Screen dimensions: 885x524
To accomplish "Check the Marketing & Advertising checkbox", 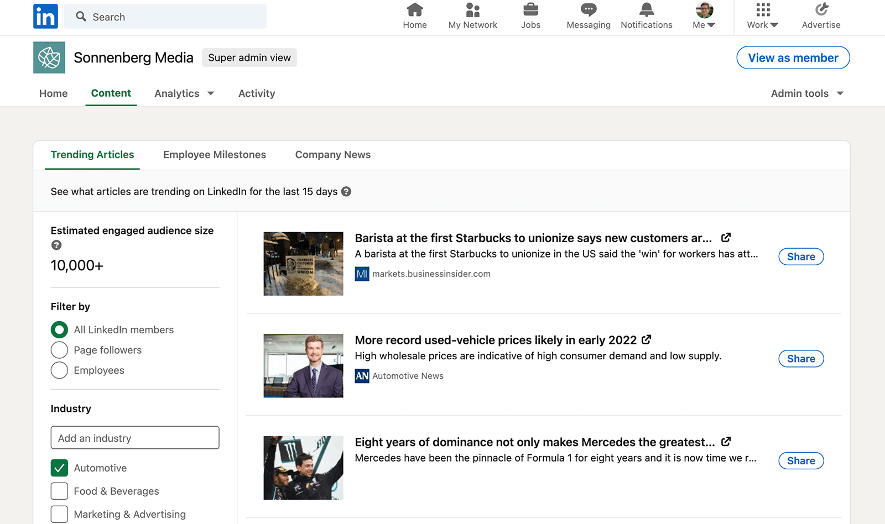I will pyautogui.click(x=59, y=514).
